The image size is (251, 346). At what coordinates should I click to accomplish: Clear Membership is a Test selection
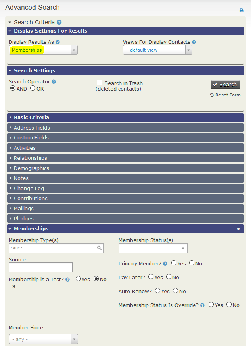coord(14,286)
